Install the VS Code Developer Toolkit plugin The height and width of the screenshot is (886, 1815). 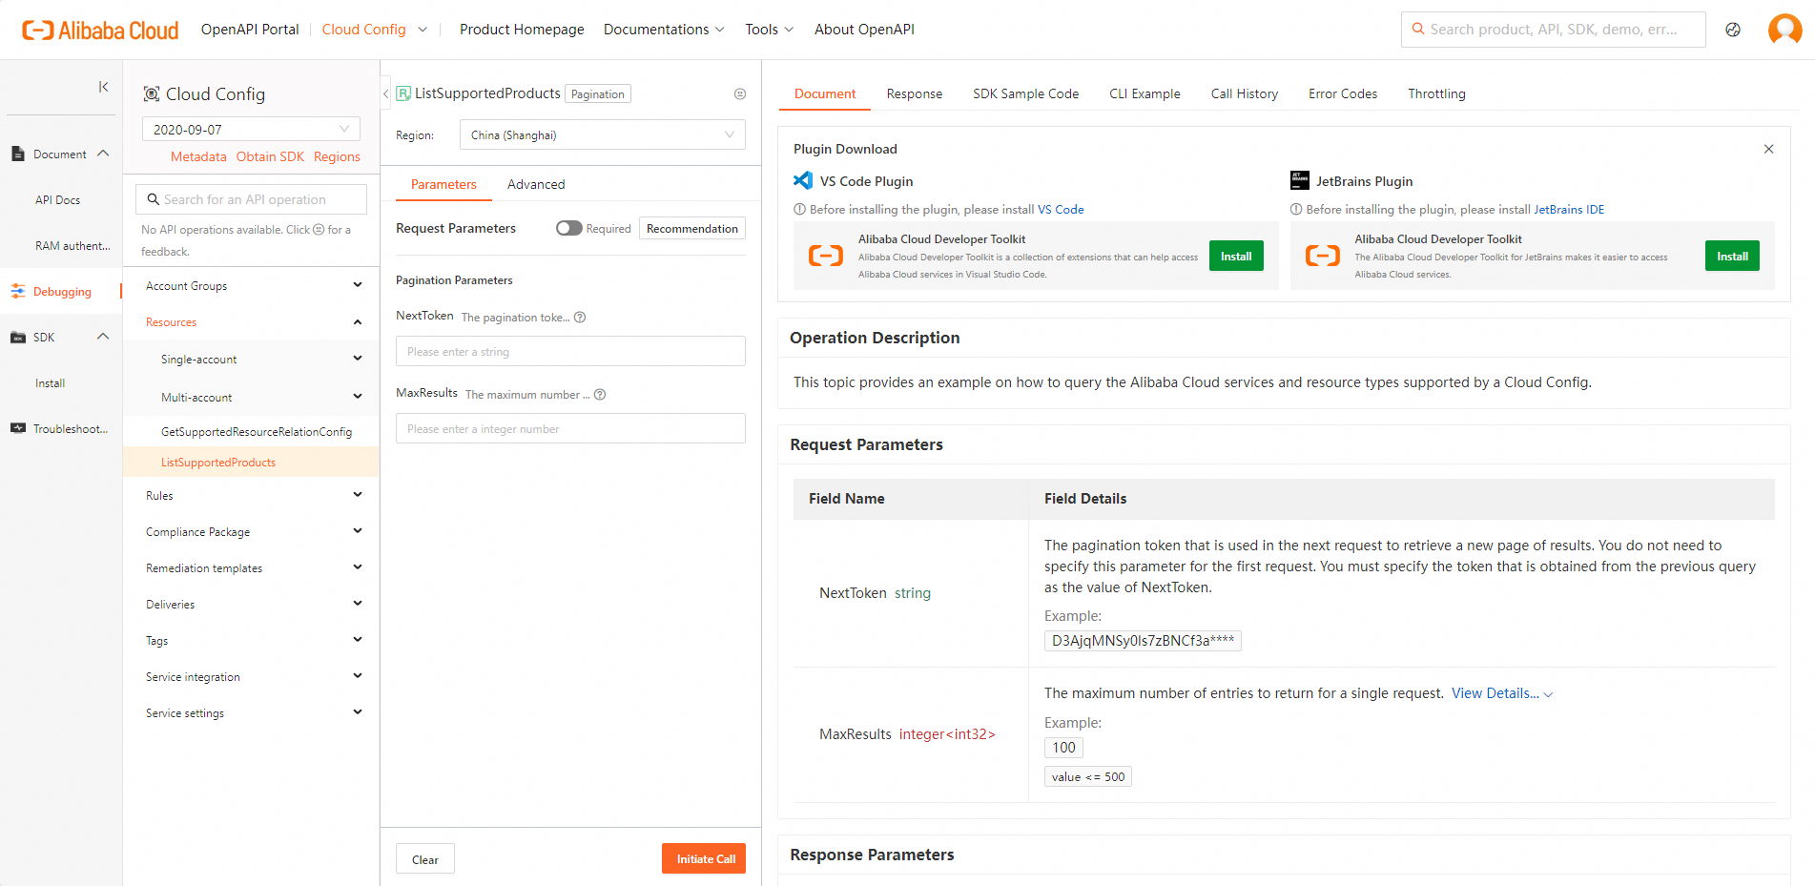1236,256
